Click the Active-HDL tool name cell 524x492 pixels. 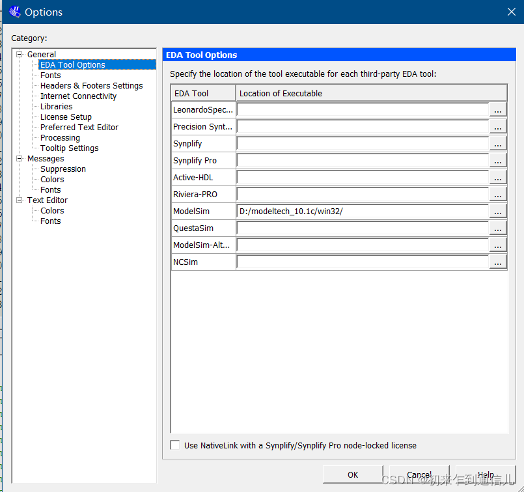pos(204,178)
